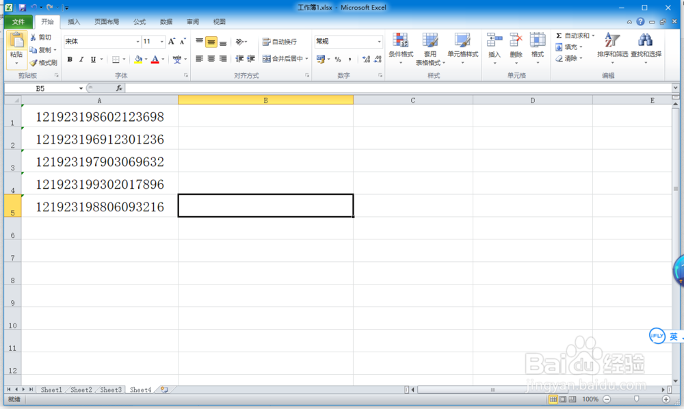Click the comma style icon
The image size is (684, 409).
[350, 60]
